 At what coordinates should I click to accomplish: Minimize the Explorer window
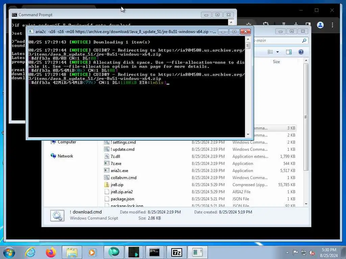tap(280, 31)
